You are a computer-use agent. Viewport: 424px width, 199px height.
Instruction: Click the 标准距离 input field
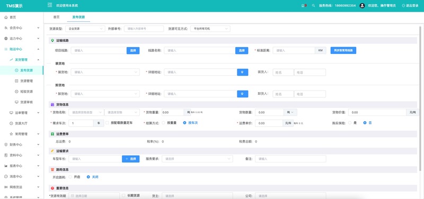tap(294, 50)
